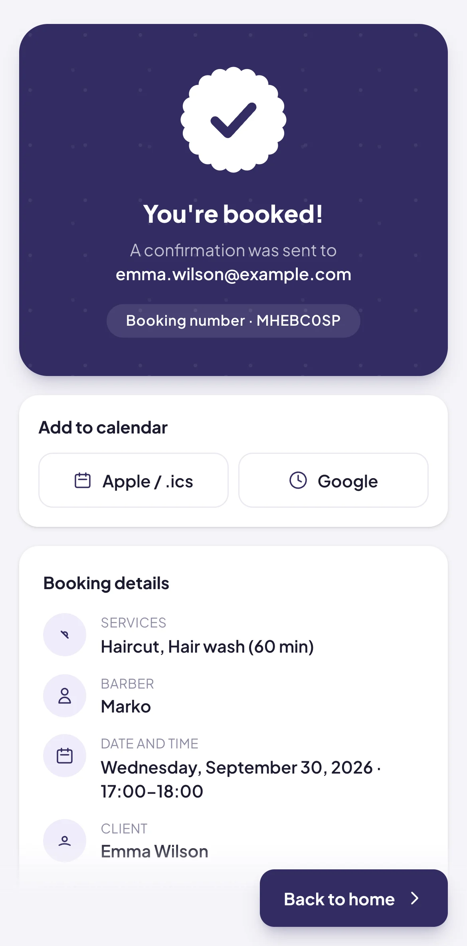Add booking to Apple / .ics calendar
467x946 pixels.
[x=134, y=480]
